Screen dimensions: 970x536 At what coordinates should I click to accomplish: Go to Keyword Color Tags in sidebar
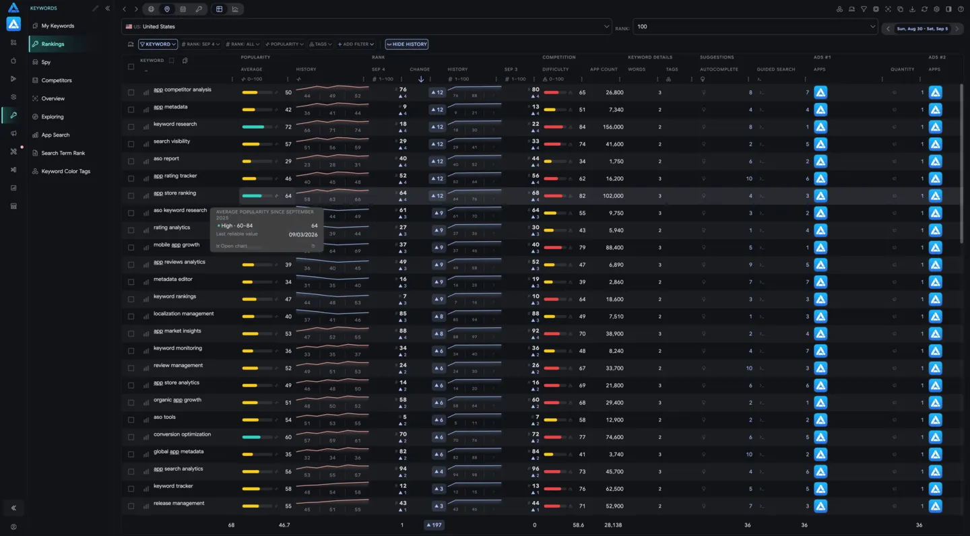(65, 171)
